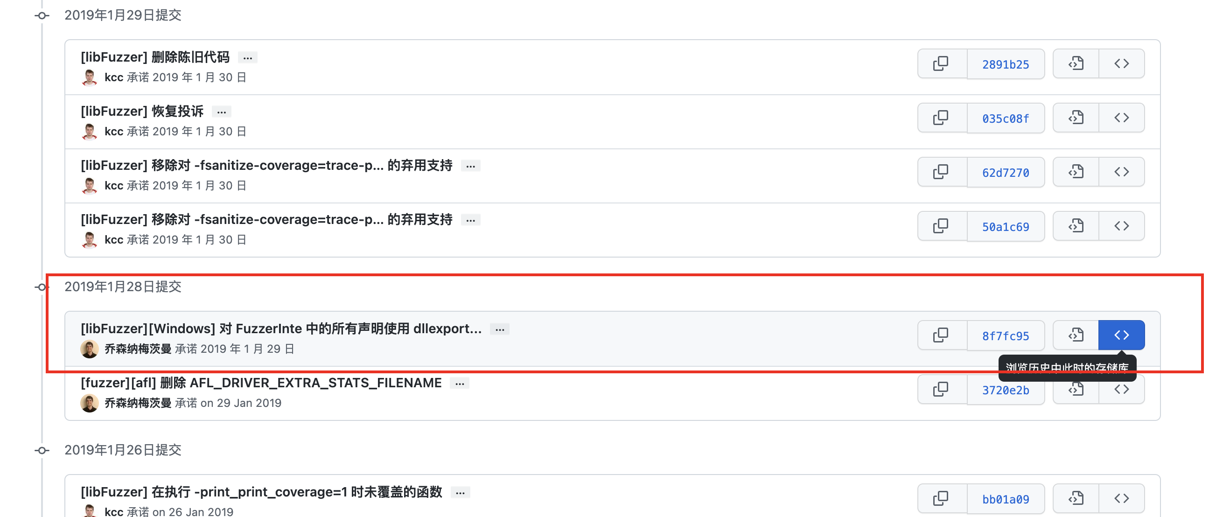Expand description of the AFL_DRIVER_EXTRA_STATS_FILENAME commit
Image resolution: width=1216 pixels, height=517 pixels.
[x=460, y=383]
